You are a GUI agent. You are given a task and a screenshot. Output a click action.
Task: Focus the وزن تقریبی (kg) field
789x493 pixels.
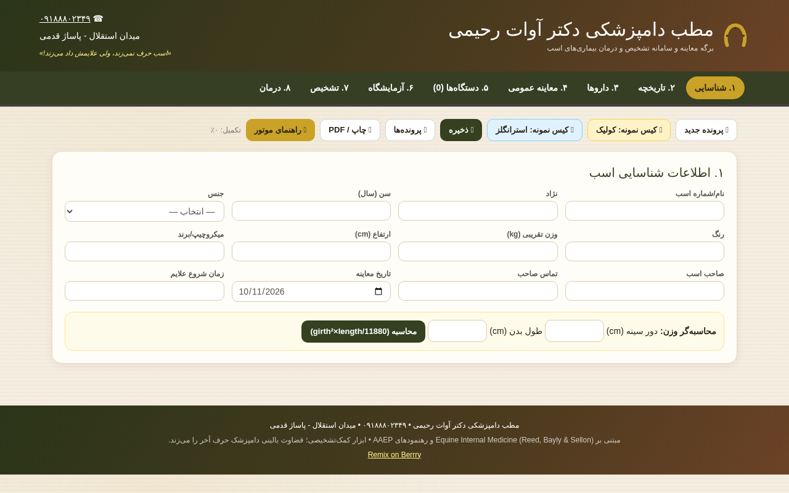(478, 251)
